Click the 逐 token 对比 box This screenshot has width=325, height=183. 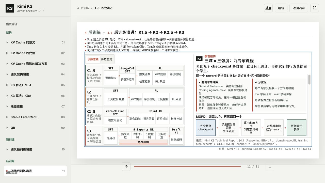(x=251, y=128)
